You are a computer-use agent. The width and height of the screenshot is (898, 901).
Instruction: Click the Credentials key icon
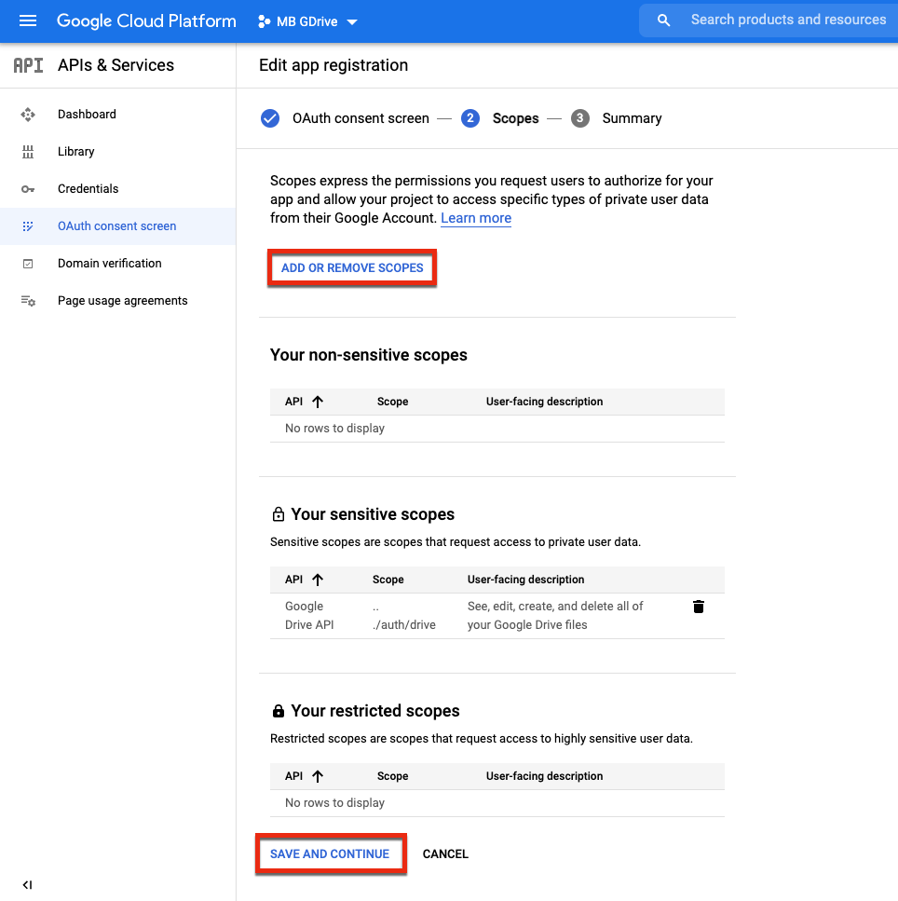pyautogui.click(x=28, y=189)
